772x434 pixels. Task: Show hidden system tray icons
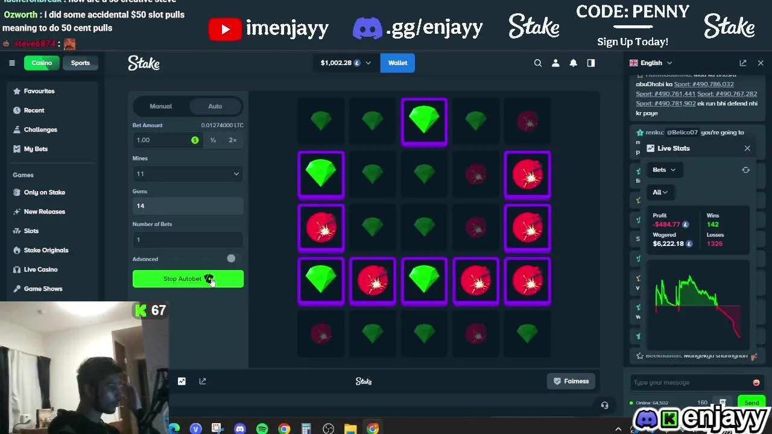click(618, 429)
